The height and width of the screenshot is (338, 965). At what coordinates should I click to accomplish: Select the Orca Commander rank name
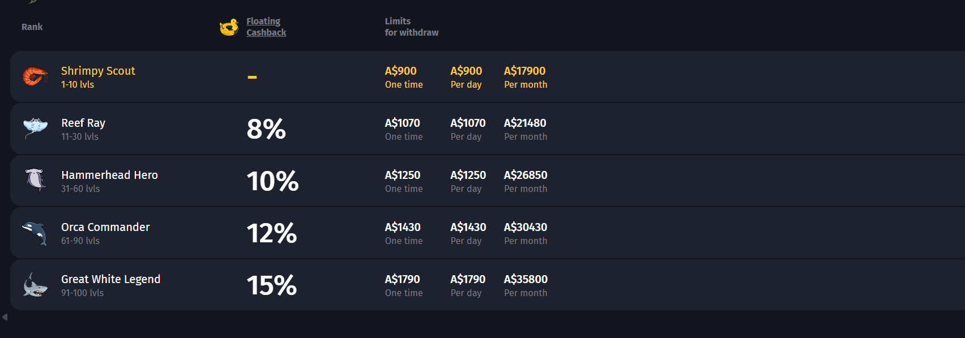105,227
